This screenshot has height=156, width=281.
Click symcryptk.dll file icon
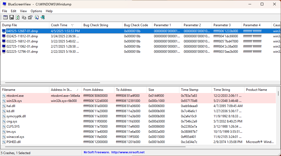(x=4, y=116)
